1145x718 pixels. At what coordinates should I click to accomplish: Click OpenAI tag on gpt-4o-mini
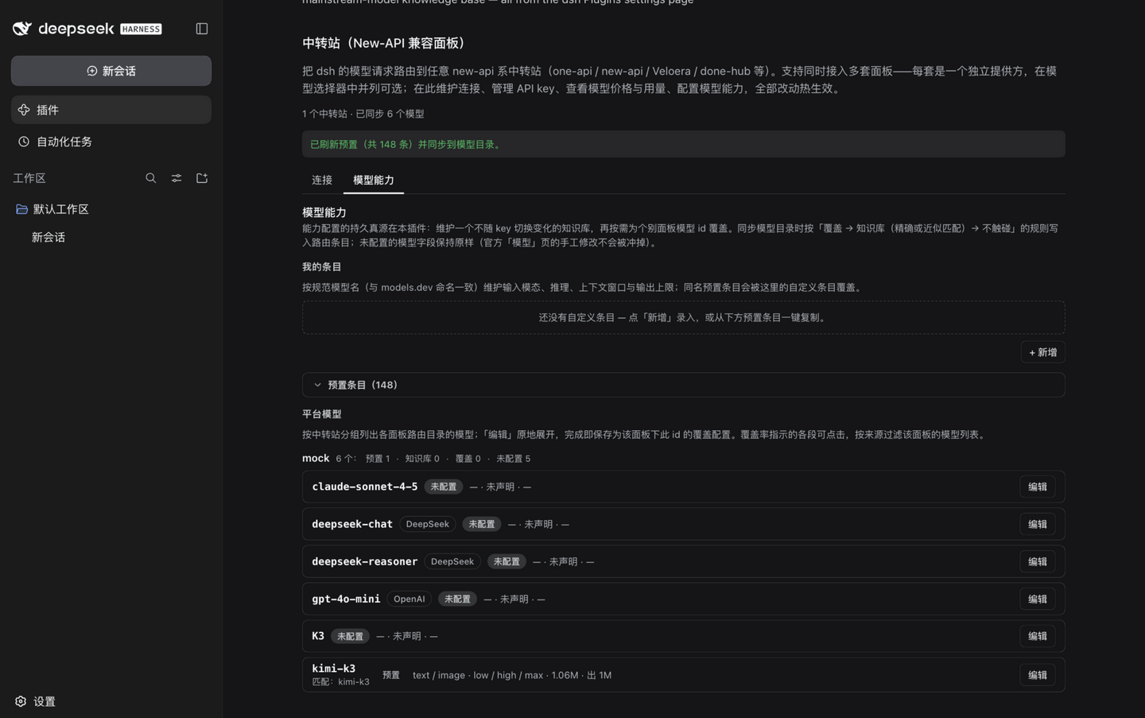click(x=409, y=599)
